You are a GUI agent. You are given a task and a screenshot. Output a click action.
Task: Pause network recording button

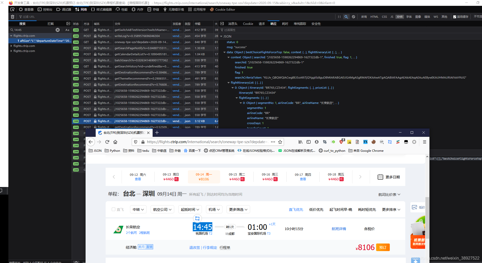pyautogui.click(x=339, y=17)
